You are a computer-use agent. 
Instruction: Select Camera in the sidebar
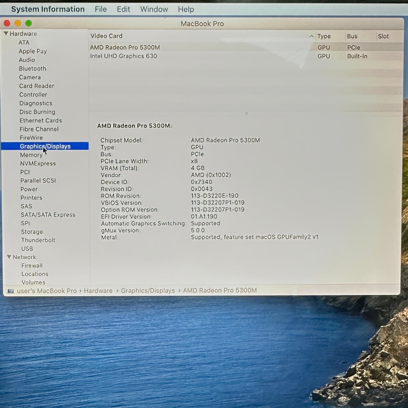[30, 77]
